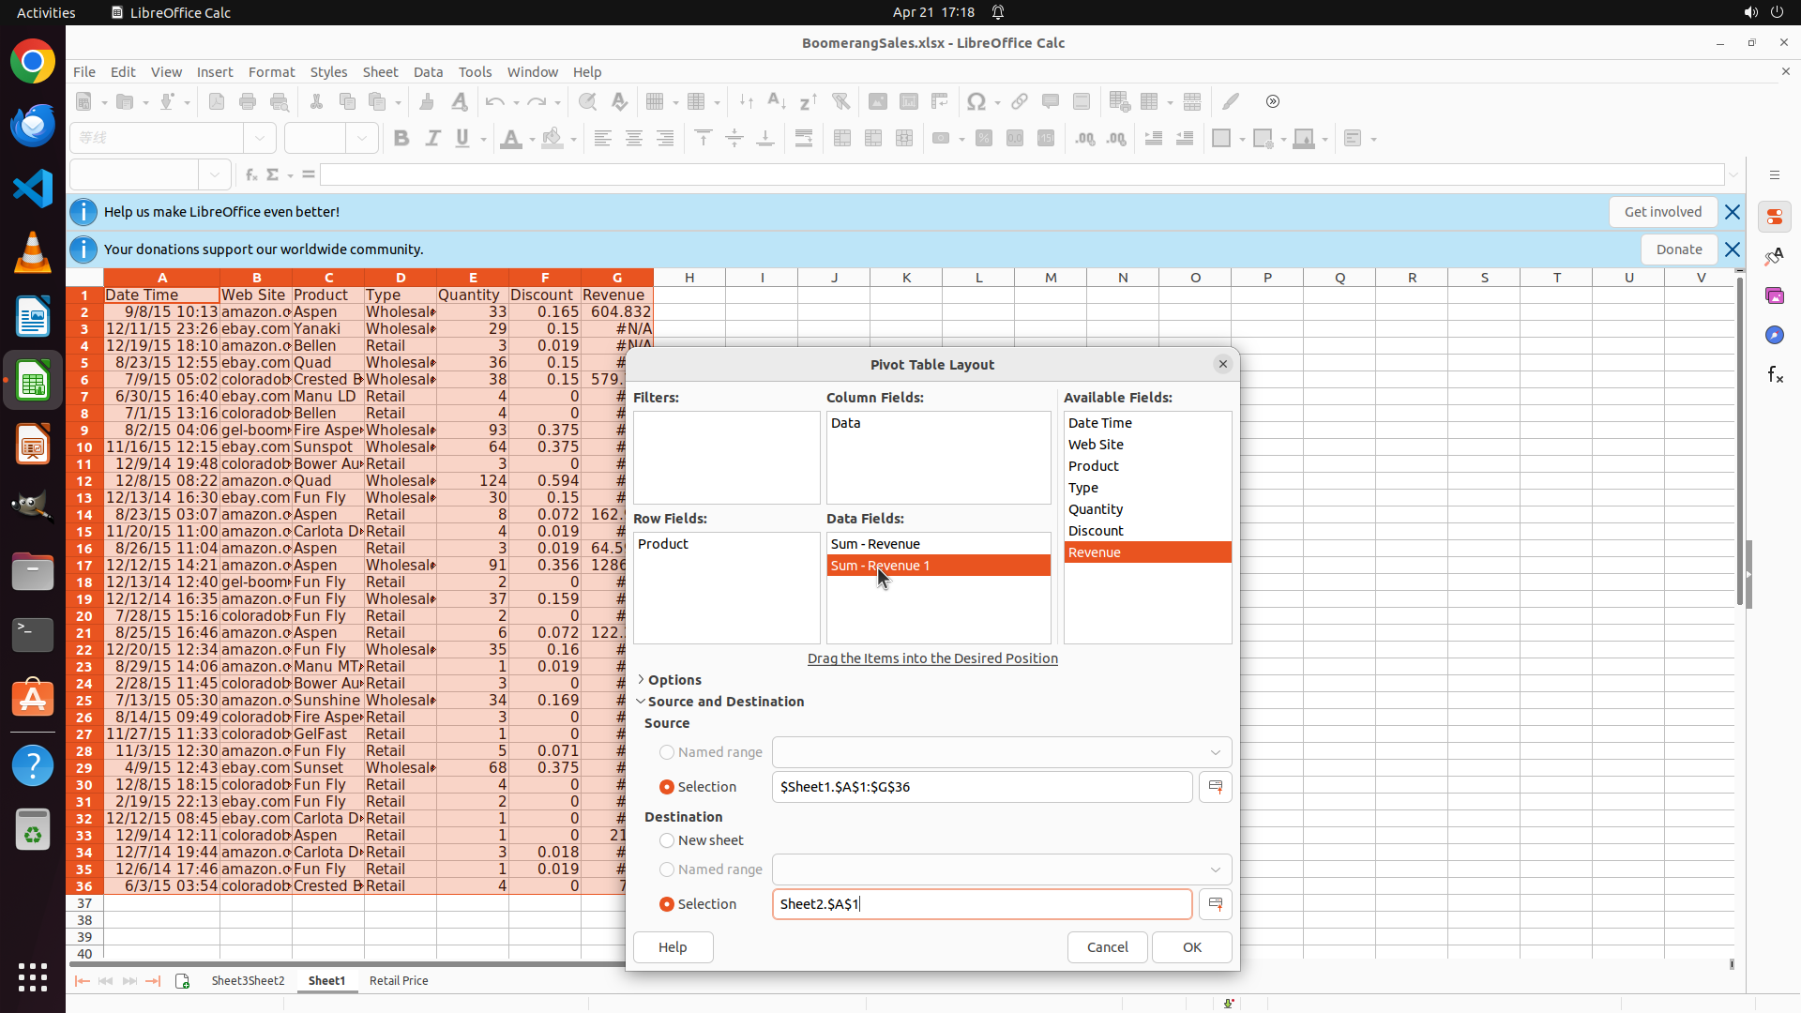This screenshot has height=1013, width=1801.
Task: Switch to the Retail Price sheet tab
Action: pyautogui.click(x=399, y=981)
